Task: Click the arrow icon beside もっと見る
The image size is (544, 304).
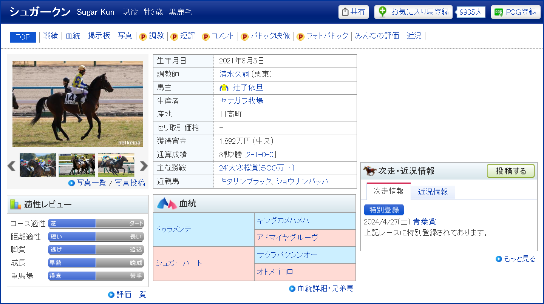Action: coord(499,259)
